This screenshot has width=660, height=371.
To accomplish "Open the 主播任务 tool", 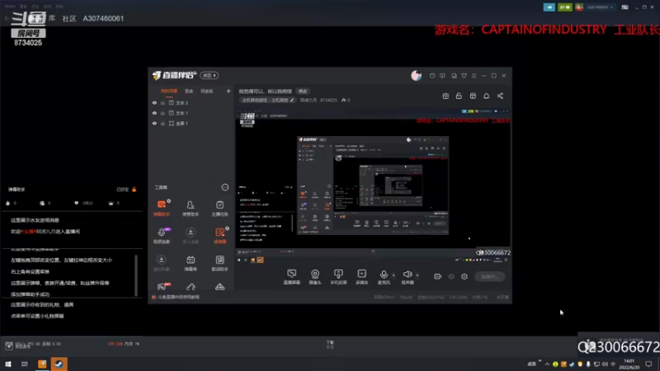I will point(219,208).
